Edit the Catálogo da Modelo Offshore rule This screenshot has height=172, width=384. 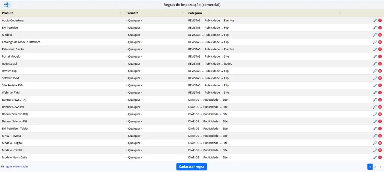pos(375,42)
